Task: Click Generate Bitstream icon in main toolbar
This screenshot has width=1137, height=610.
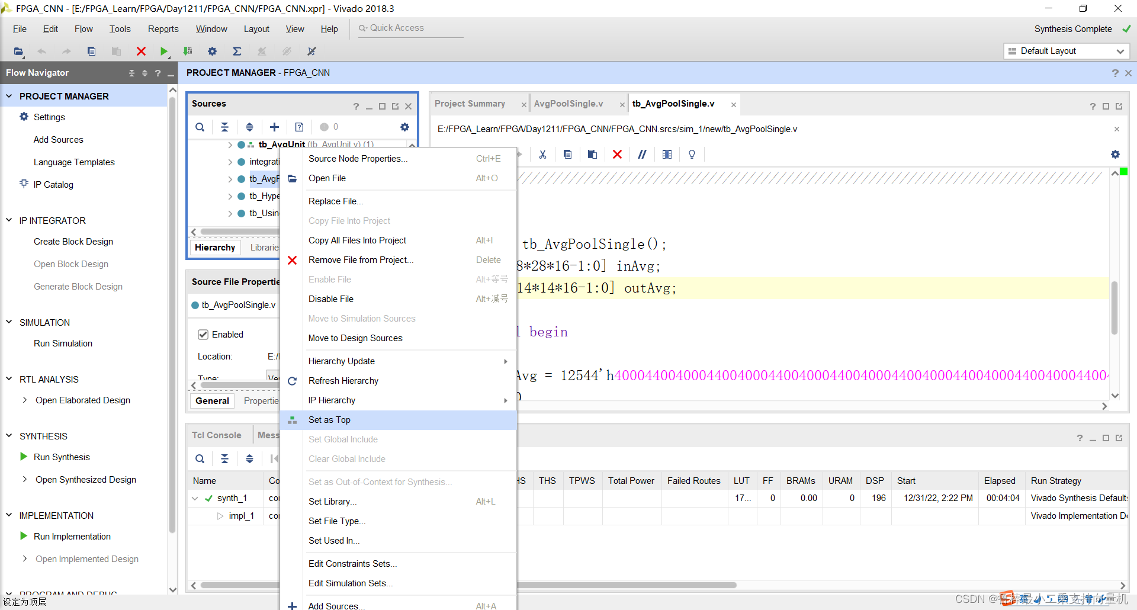Action: [188, 52]
